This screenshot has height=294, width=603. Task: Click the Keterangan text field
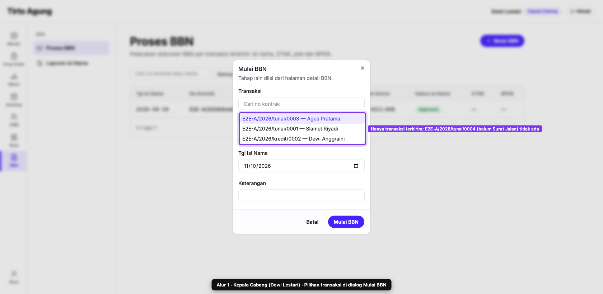click(x=301, y=196)
